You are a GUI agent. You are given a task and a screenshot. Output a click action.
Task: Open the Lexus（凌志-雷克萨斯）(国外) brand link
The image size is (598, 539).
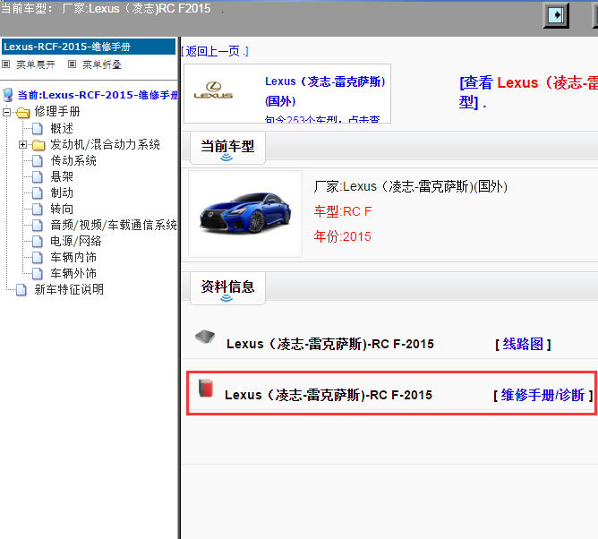coord(325,91)
